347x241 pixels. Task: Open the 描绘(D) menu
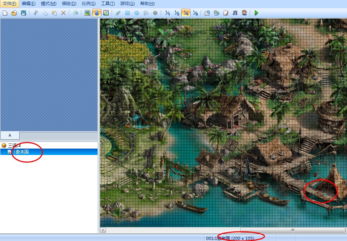[x=69, y=4]
